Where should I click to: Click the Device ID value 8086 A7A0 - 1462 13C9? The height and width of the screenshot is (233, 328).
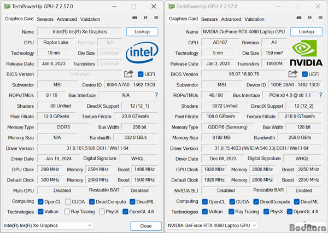131,85
